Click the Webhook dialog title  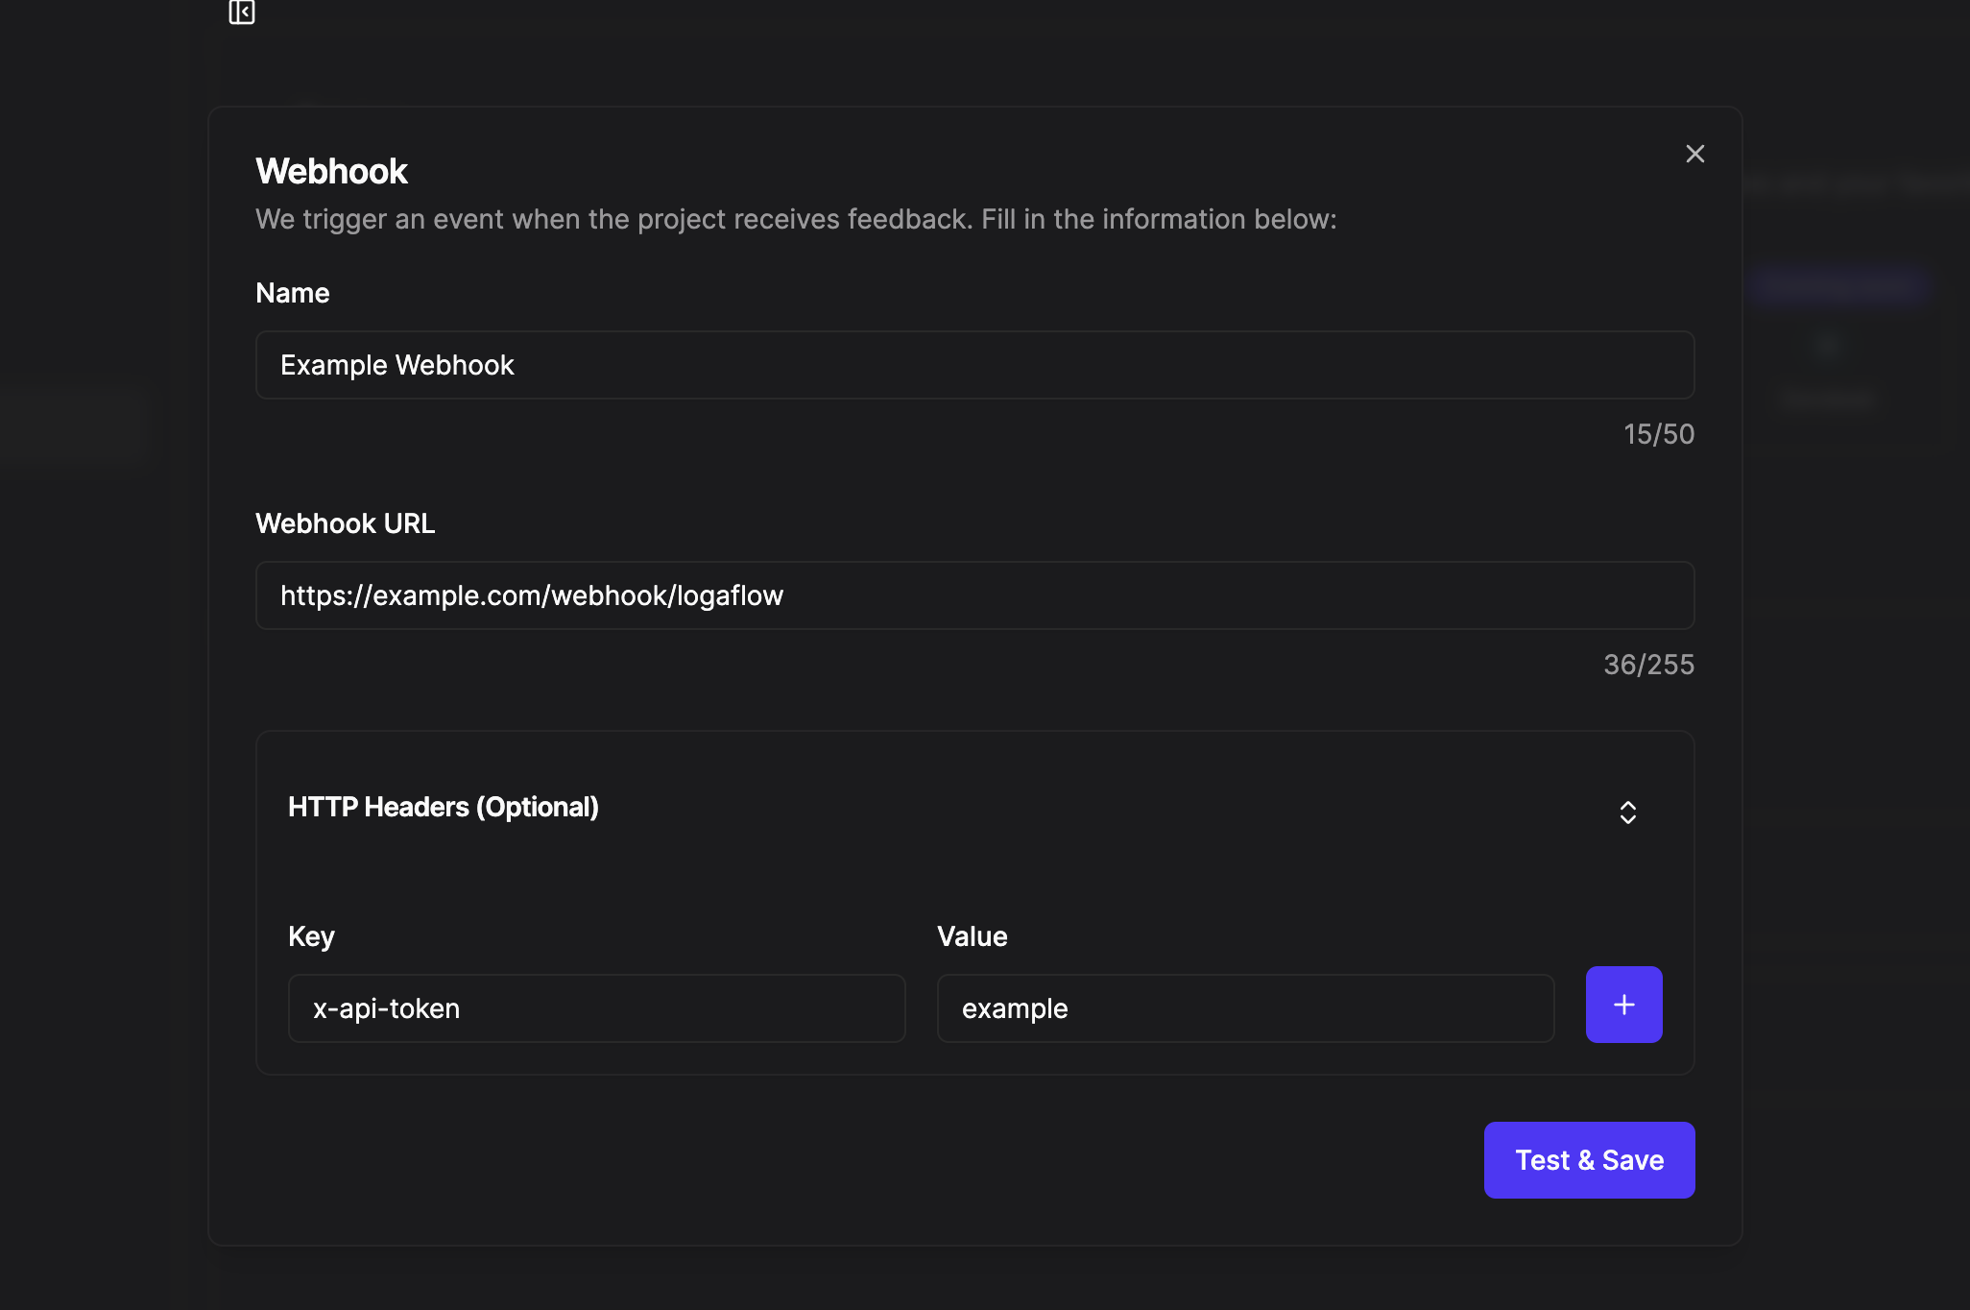[x=330, y=170]
